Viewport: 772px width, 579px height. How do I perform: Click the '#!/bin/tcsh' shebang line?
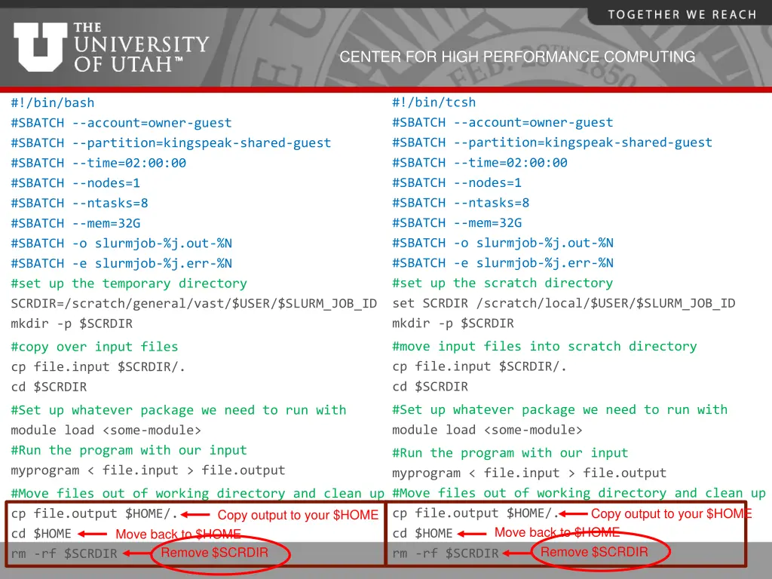[434, 103]
